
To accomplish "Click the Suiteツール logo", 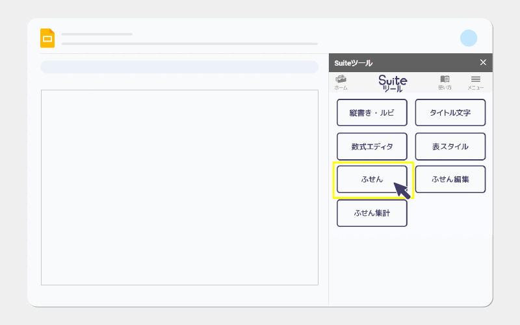I will click(x=393, y=83).
